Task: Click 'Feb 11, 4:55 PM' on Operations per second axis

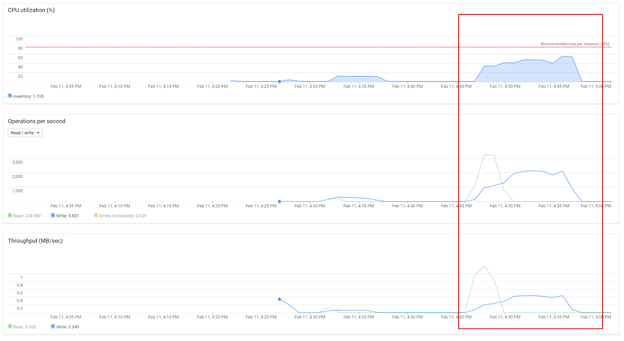Action: (x=554, y=206)
